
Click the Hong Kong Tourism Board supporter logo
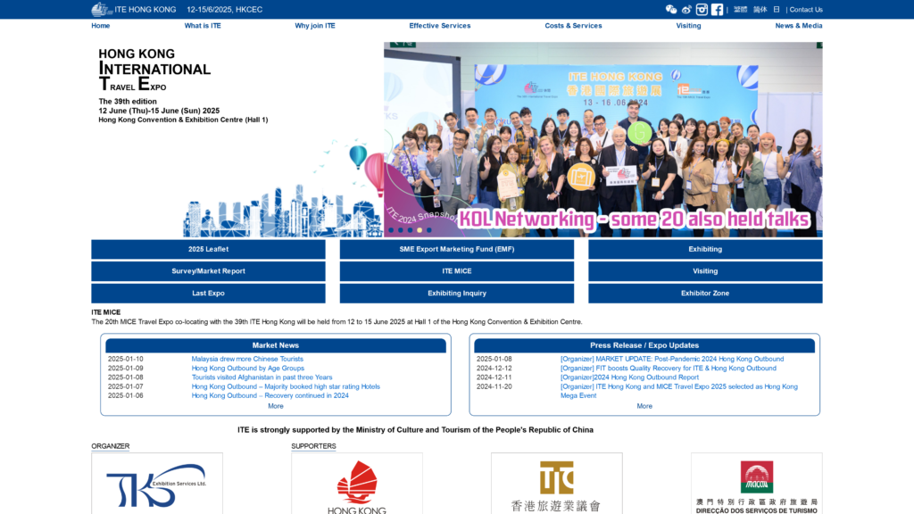click(357, 484)
